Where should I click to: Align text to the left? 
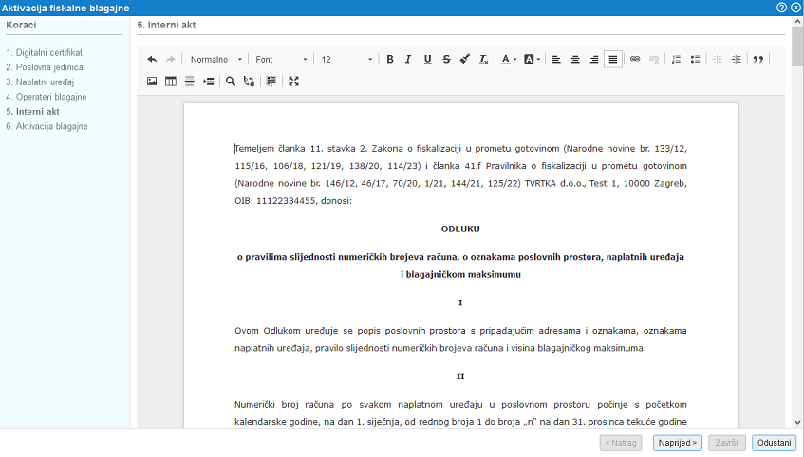(x=556, y=60)
